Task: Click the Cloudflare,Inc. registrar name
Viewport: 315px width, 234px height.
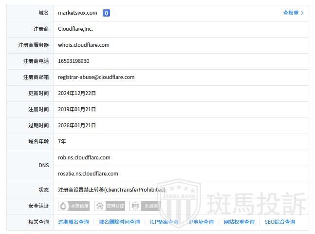Action: pos(75,29)
